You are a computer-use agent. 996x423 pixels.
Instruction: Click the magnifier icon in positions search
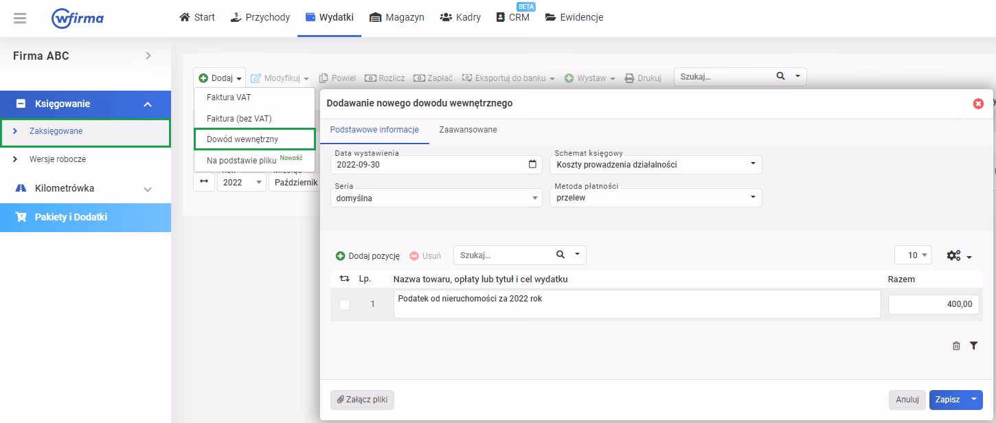561,255
